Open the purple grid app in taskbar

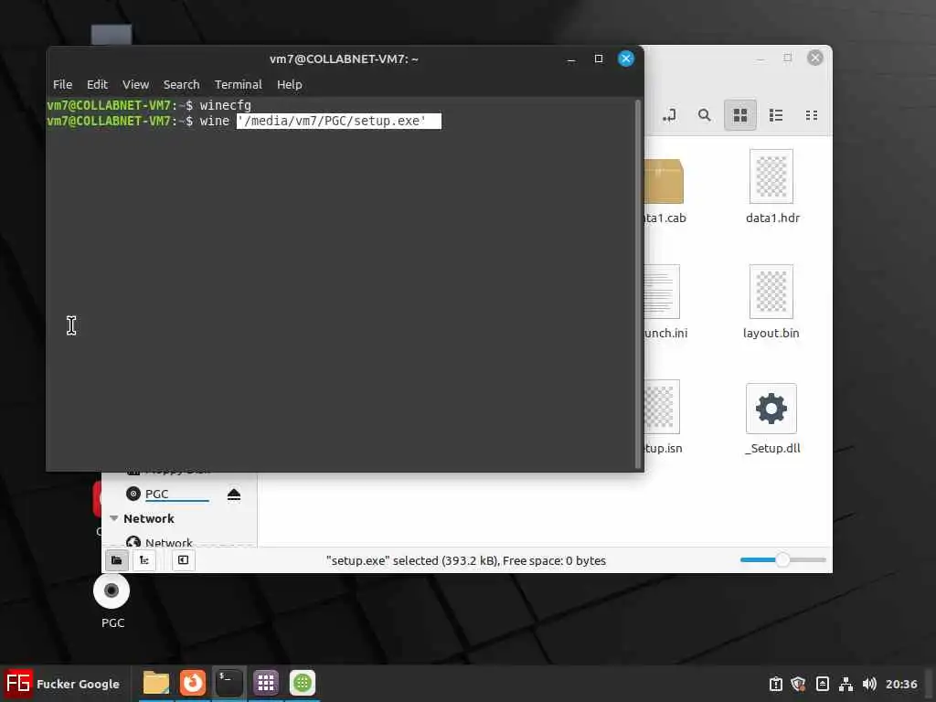point(266,684)
